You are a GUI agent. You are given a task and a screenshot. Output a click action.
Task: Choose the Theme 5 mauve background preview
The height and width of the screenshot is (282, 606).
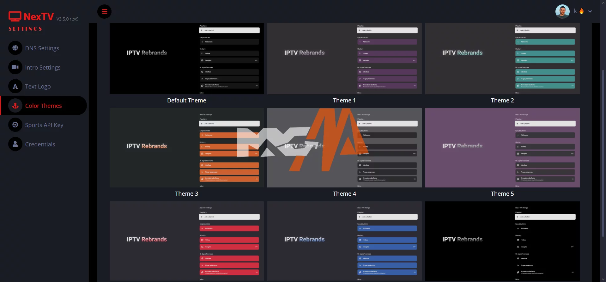pyautogui.click(x=502, y=148)
